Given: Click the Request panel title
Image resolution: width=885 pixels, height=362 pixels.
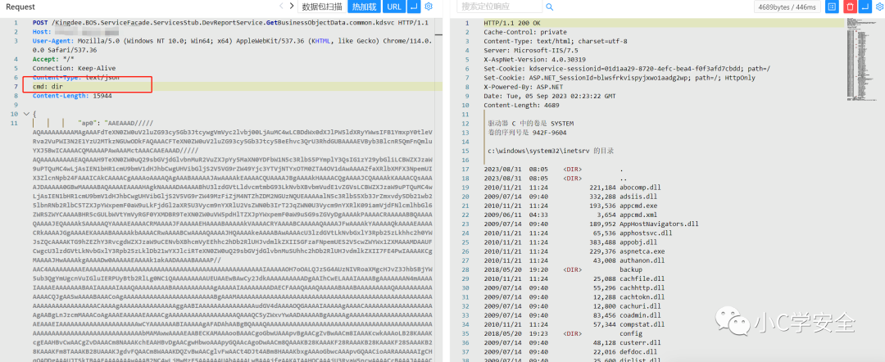Looking at the screenshot, I should (20, 7).
